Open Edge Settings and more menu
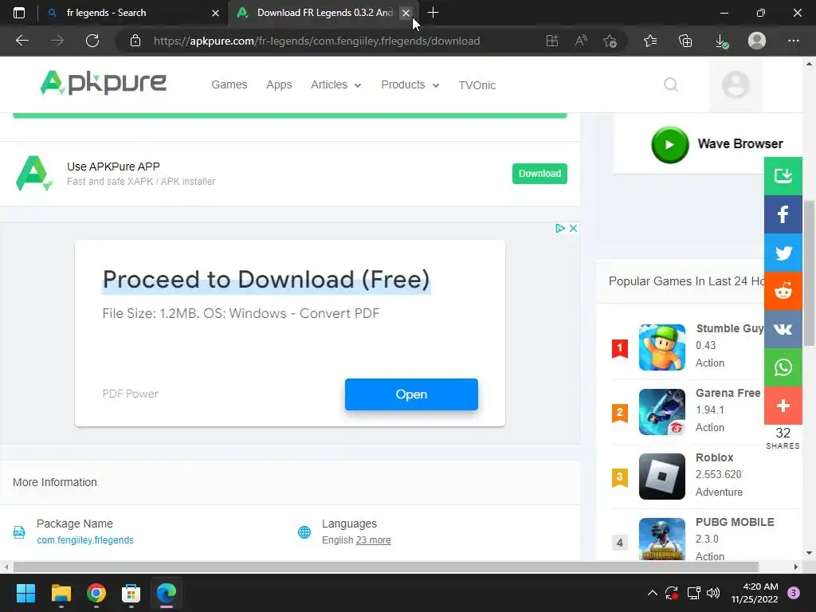The height and width of the screenshot is (612, 816). click(x=793, y=41)
